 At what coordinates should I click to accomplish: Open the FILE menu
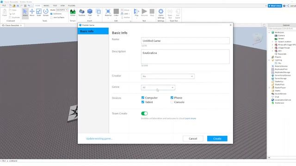4,6
